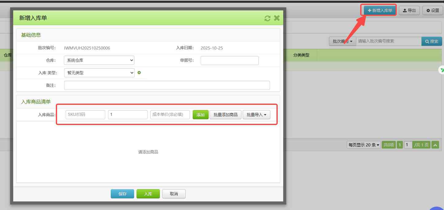Change the 每页显示 20 条 page size

[364, 145]
